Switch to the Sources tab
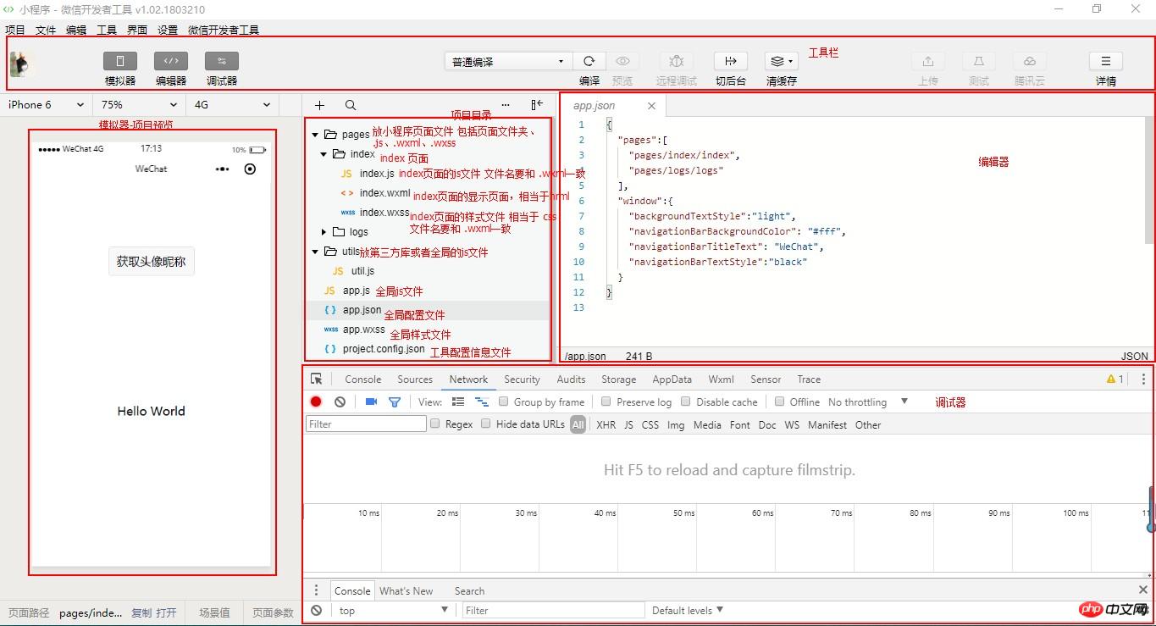This screenshot has height=626, width=1156. pos(415,379)
